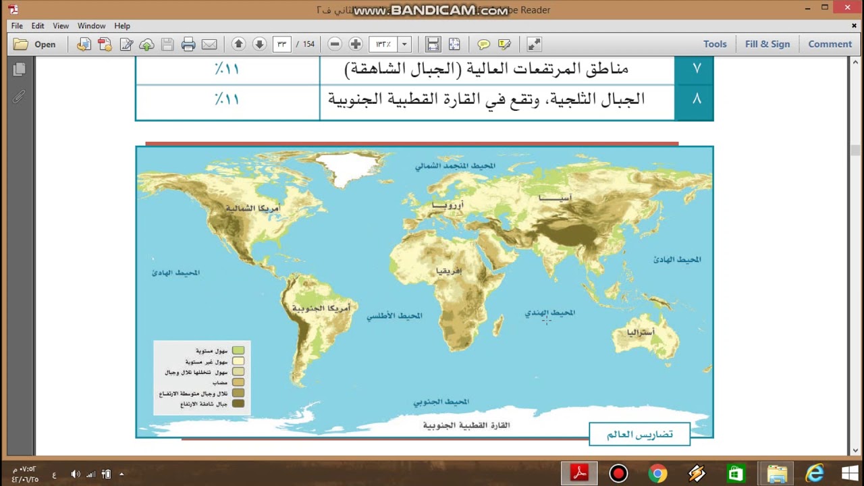Go to the next page arrow
The width and height of the screenshot is (864, 486).
pos(259,45)
